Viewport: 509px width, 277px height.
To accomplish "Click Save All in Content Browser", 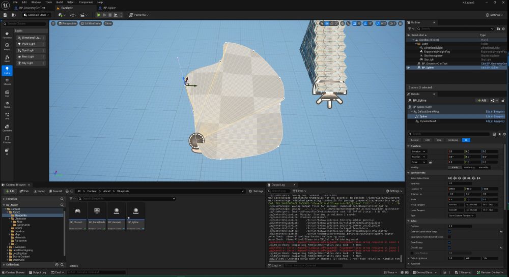I will point(55,191).
